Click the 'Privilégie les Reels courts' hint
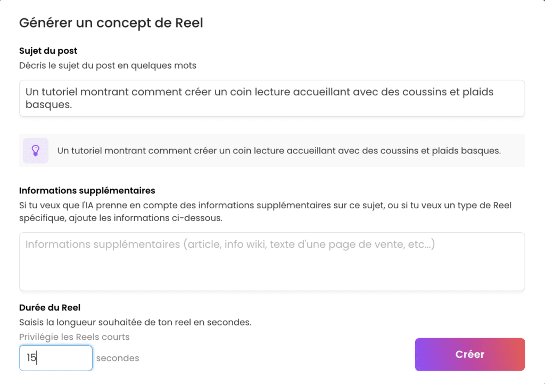545x384 pixels. [x=74, y=337]
